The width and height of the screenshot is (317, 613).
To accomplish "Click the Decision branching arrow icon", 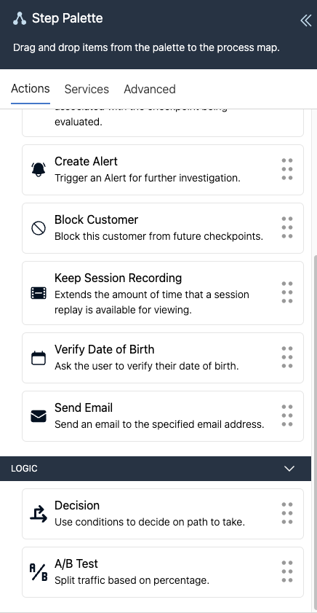I will [x=39, y=514].
